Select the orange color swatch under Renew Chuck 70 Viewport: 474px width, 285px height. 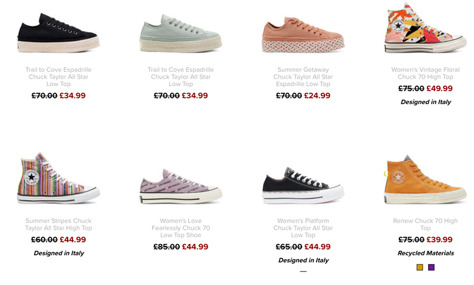[419, 267]
